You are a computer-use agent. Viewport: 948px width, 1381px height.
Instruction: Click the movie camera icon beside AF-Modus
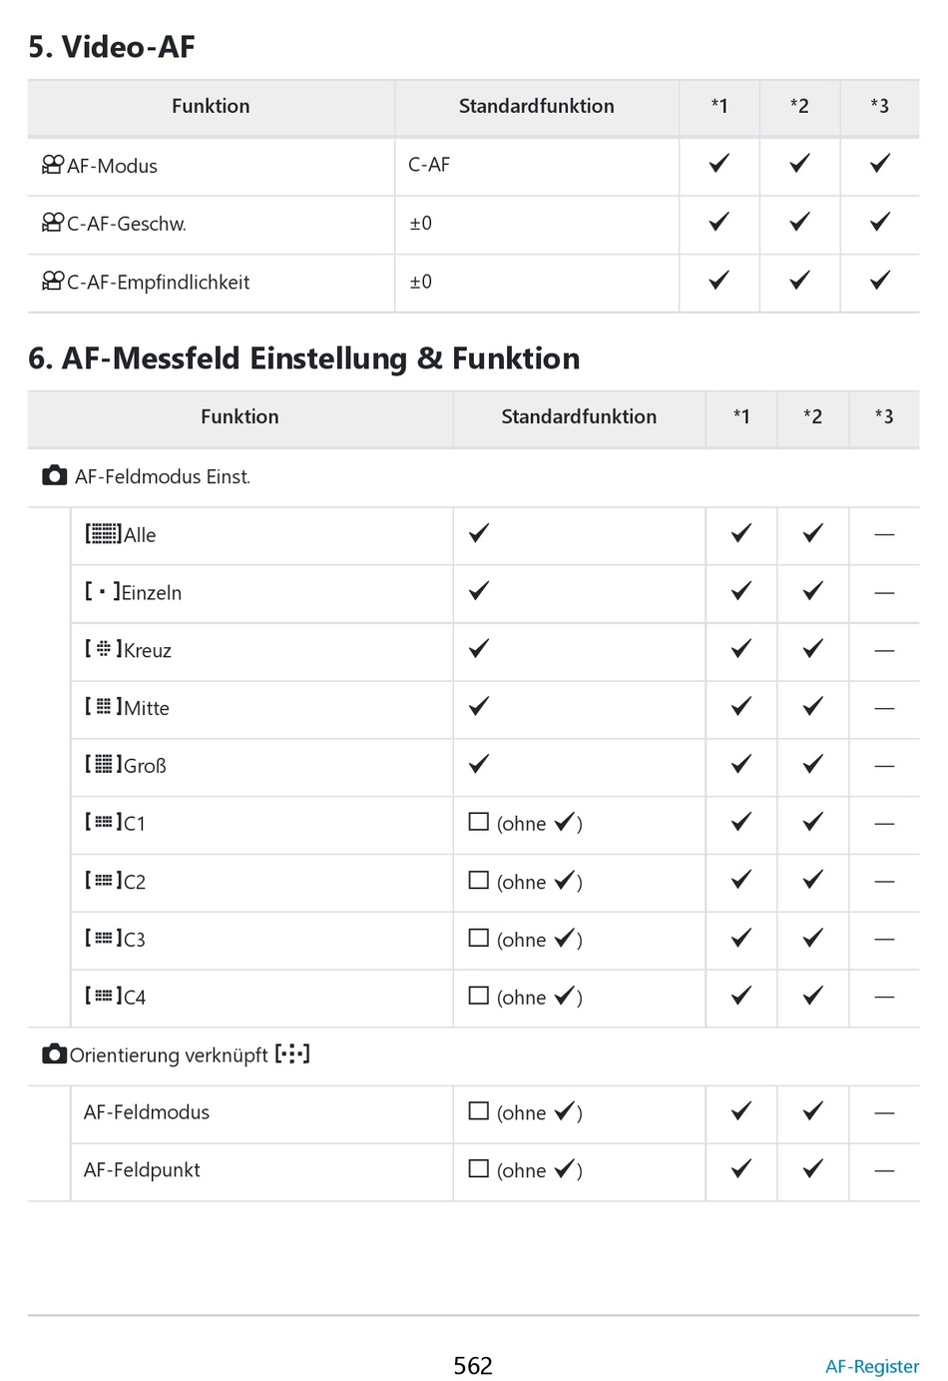tap(53, 165)
